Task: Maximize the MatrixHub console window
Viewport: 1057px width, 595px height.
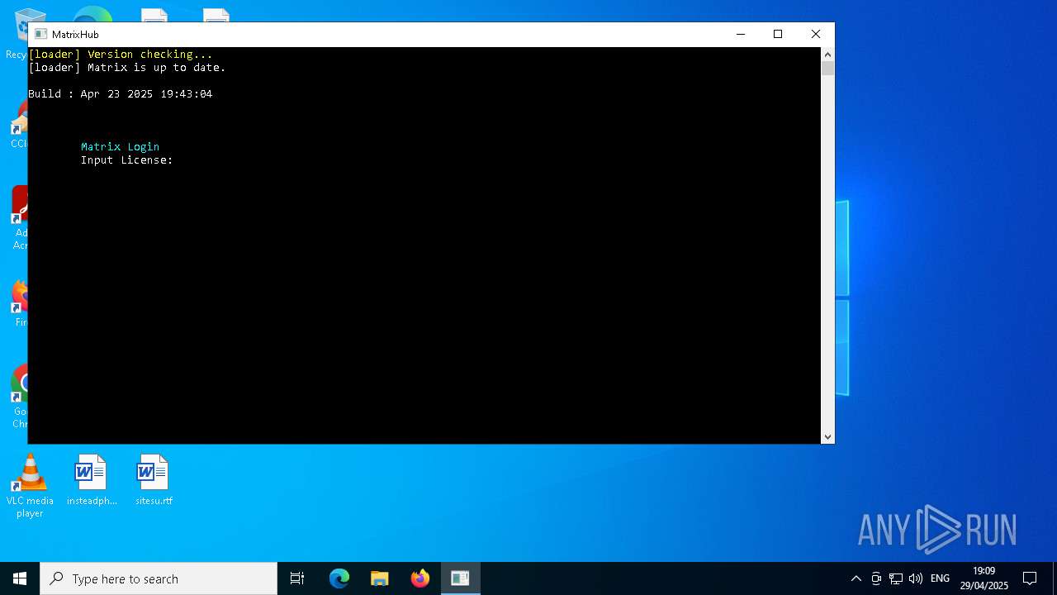Action: click(778, 34)
